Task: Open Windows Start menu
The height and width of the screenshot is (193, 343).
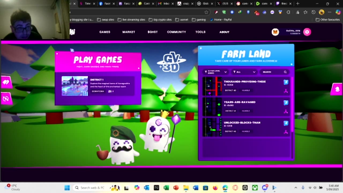Action: (67, 188)
